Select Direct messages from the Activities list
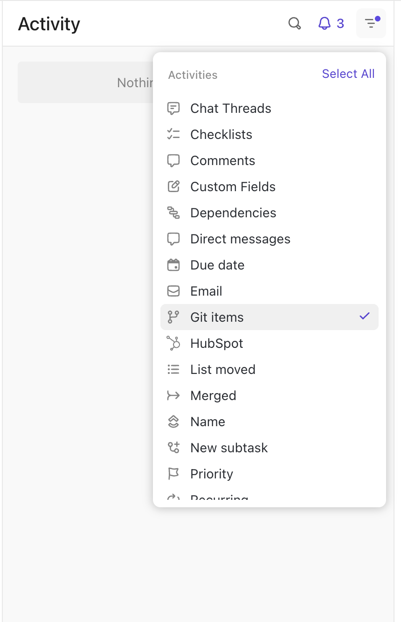Image resolution: width=401 pixels, height=622 pixels. pyautogui.click(x=240, y=239)
